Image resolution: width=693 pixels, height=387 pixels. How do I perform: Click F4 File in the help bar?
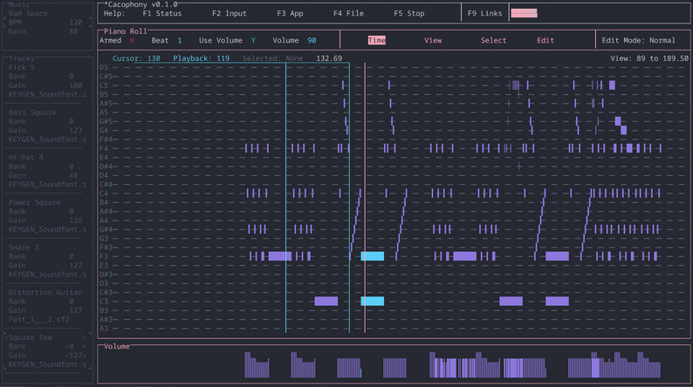pyautogui.click(x=348, y=14)
